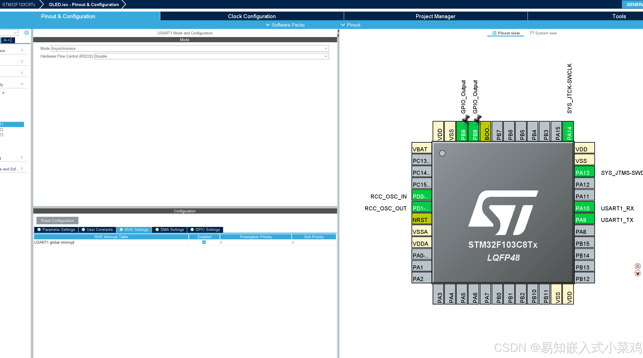Click the green check icon on NVIC Settings
Image resolution: width=643 pixels, height=358 pixels.
click(x=121, y=230)
